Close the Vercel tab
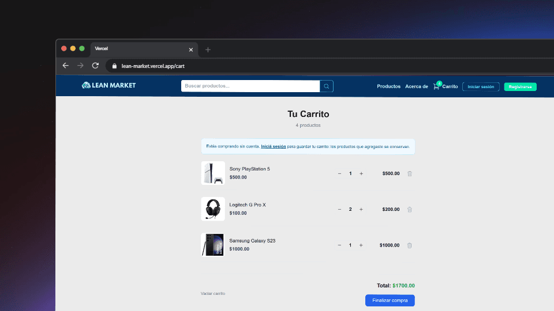Screen dimensions: 554x311 [191, 50]
